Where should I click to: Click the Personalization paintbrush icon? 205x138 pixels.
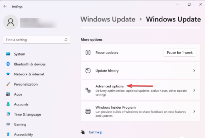point(8,84)
